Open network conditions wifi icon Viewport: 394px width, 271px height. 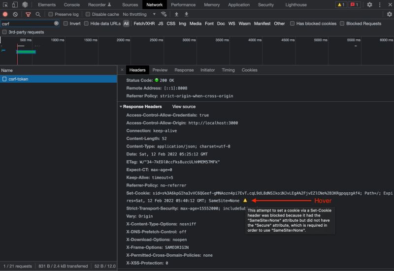(x=164, y=14)
